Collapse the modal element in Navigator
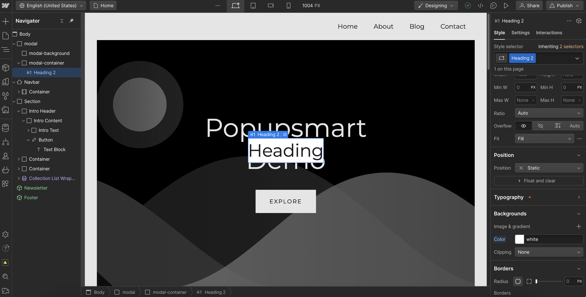 tap(14, 44)
